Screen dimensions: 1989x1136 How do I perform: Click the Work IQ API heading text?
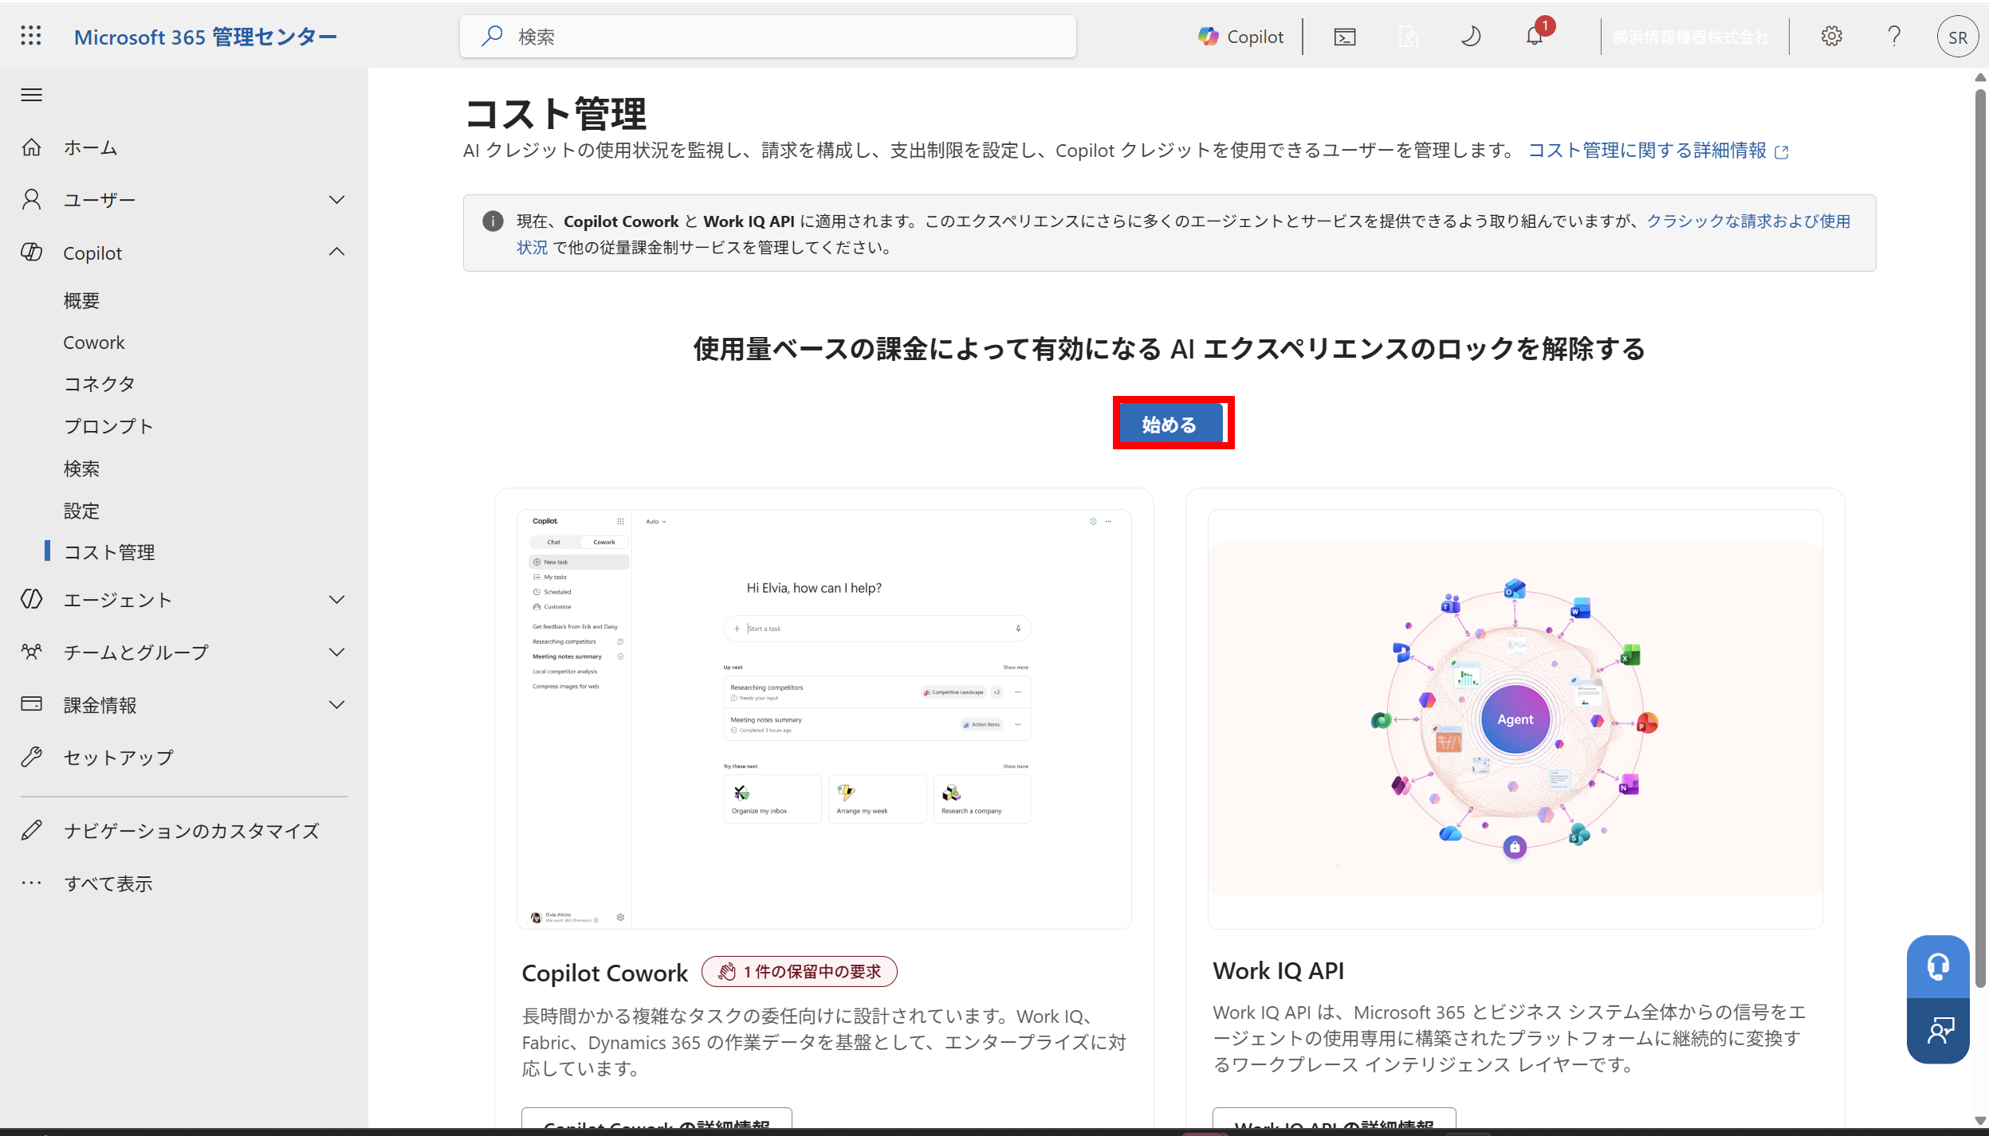pyautogui.click(x=1278, y=970)
